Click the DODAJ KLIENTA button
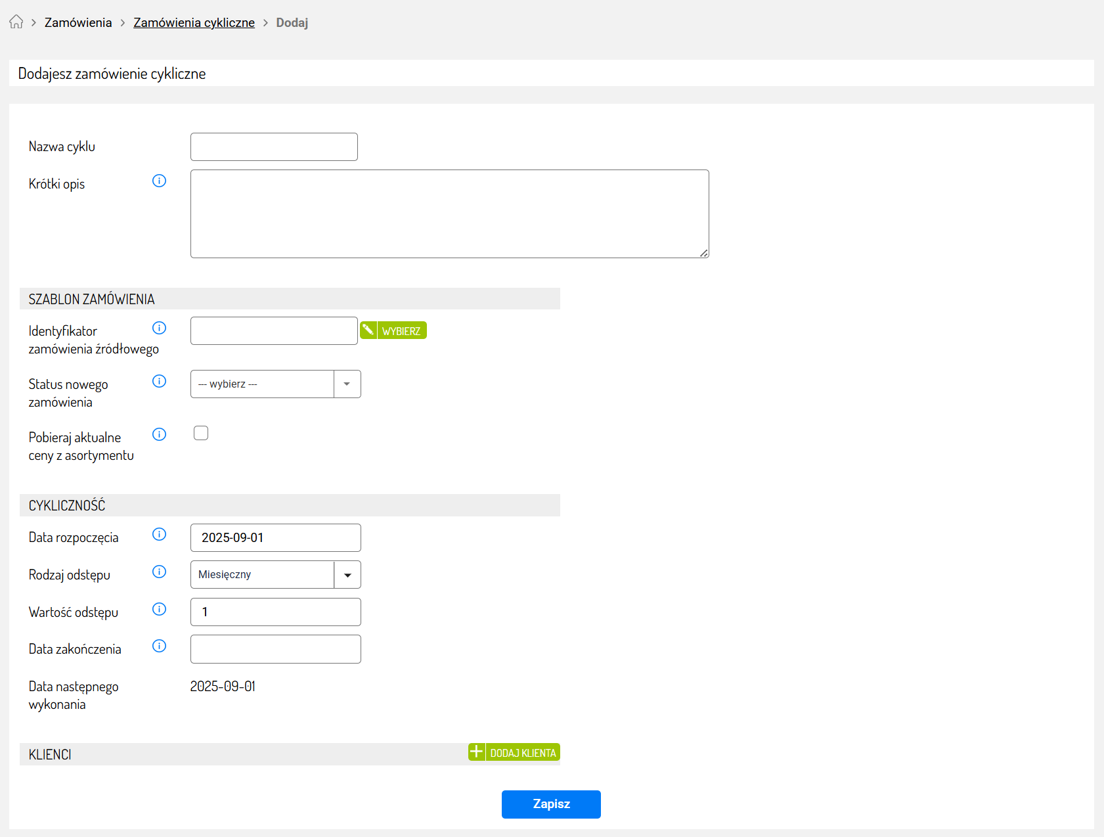The width and height of the screenshot is (1104, 837). [x=514, y=752]
